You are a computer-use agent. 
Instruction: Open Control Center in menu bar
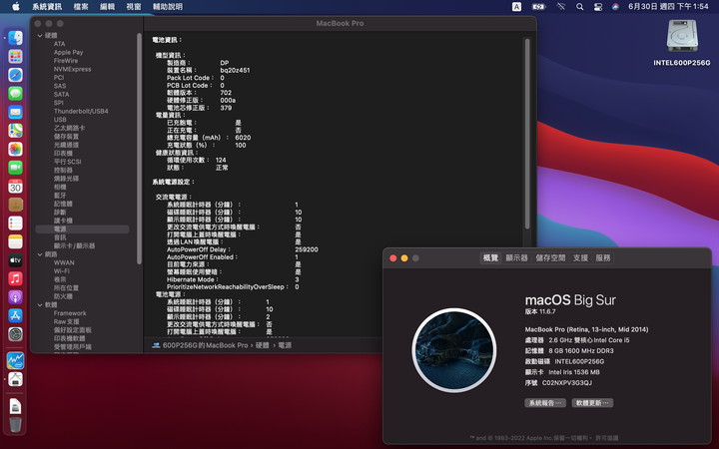pyautogui.click(x=598, y=6)
